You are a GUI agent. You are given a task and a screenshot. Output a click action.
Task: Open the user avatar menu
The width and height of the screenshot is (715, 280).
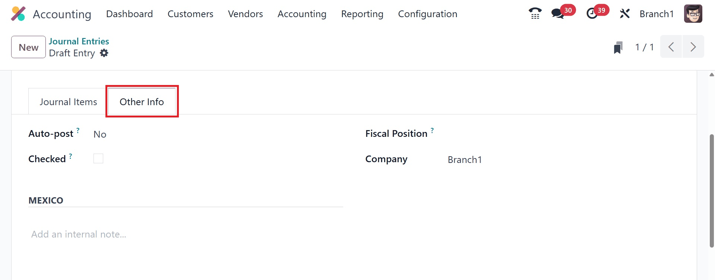coord(693,14)
